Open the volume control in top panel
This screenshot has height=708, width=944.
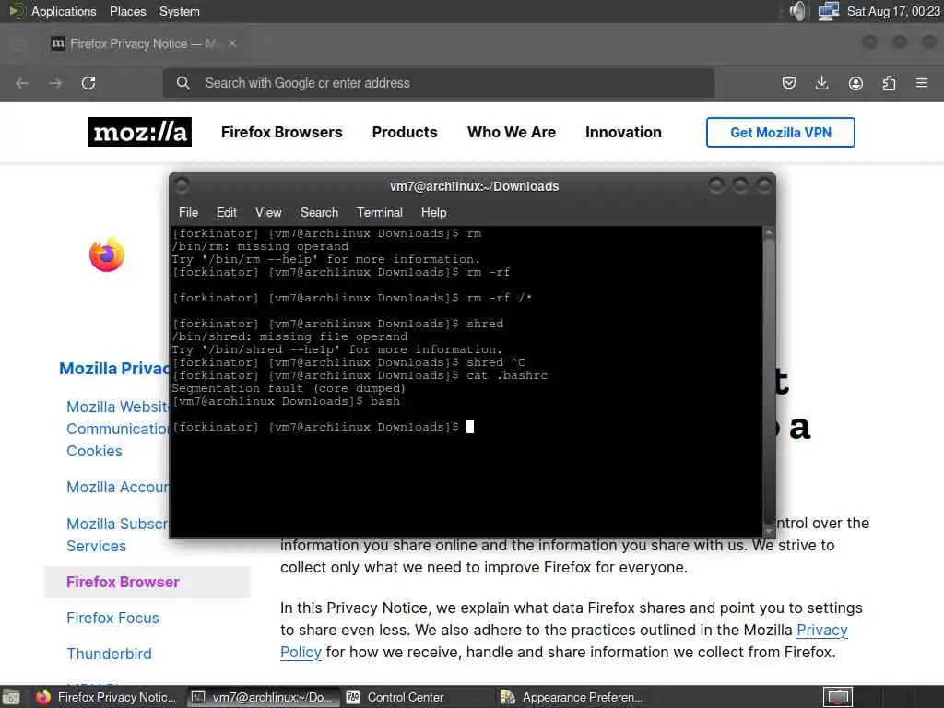point(797,11)
